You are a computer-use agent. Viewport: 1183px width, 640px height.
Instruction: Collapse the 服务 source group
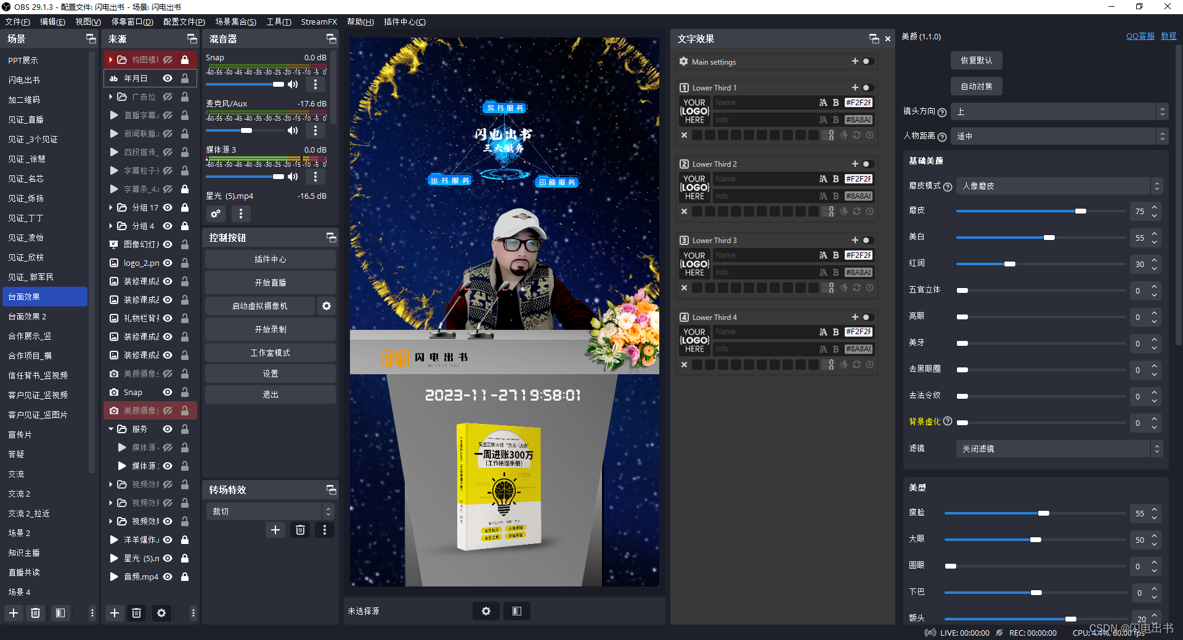tap(111, 429)
